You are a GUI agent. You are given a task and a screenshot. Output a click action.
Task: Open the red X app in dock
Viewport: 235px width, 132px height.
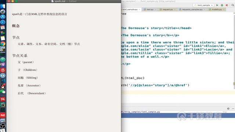coord(3,99)
